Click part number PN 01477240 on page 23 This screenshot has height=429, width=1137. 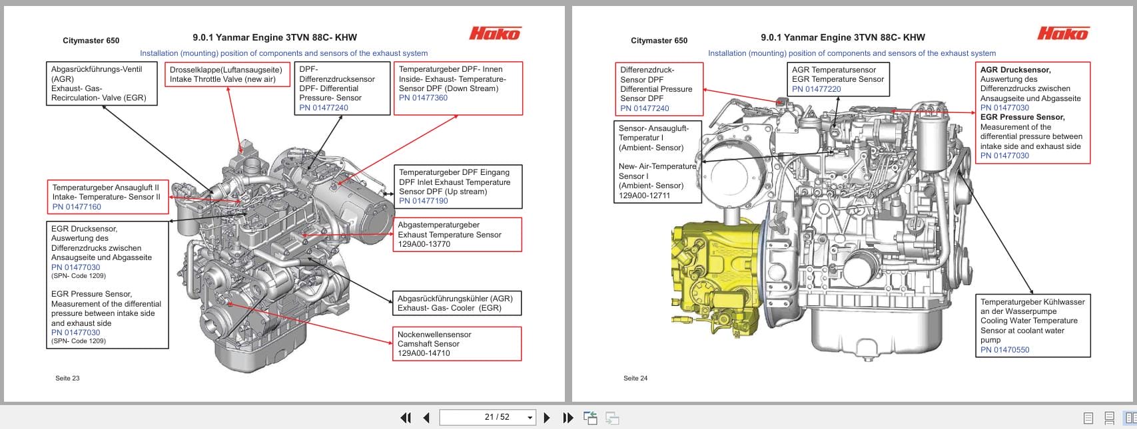[324, 108]
